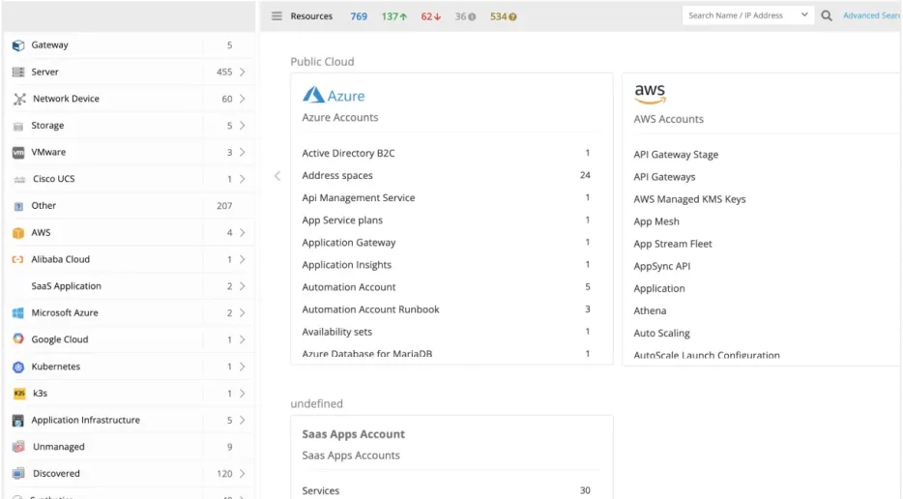Expand the Storage category
This screenshot has width=903, height=499.
click(x=243, y=126)
